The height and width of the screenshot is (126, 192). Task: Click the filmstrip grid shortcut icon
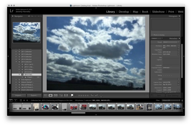click(x=21, y=100)
